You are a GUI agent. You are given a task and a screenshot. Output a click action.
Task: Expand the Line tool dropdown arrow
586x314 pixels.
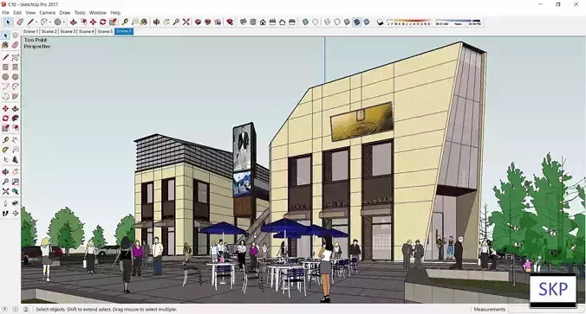[x=36, y=22]
